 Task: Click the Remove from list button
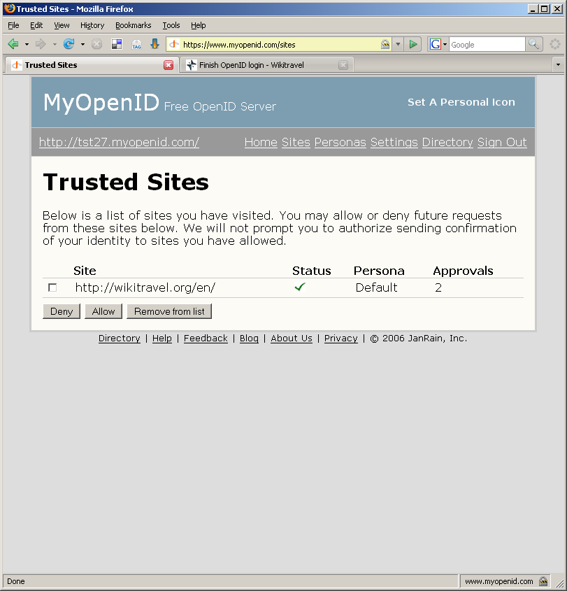[169, 311]
